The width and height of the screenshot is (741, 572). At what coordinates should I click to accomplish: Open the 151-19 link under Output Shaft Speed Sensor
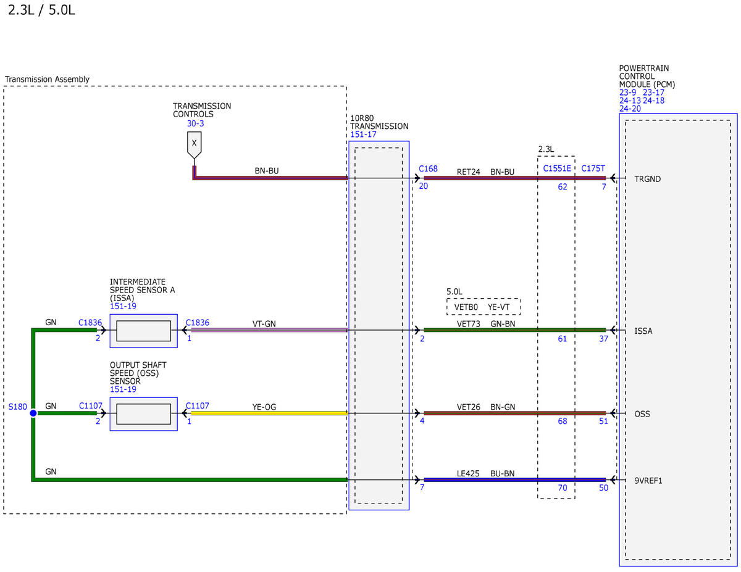123,389
